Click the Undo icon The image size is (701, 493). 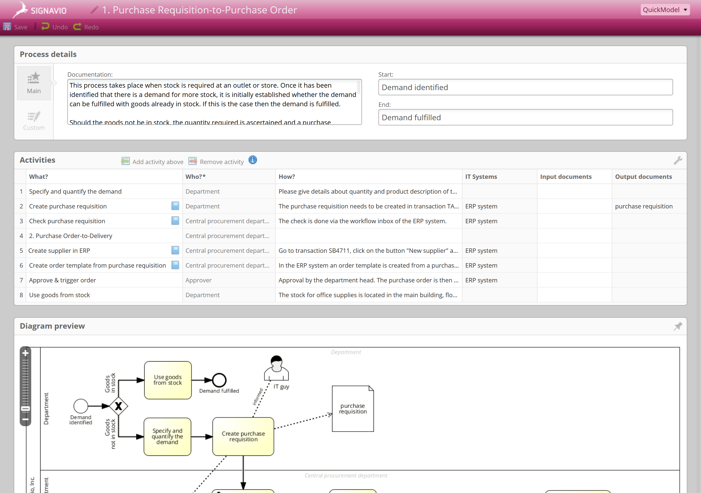tap(45, 27)
